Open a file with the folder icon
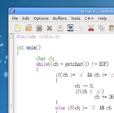The height and width of the screenshot is (113, 114). pos(28,28)
